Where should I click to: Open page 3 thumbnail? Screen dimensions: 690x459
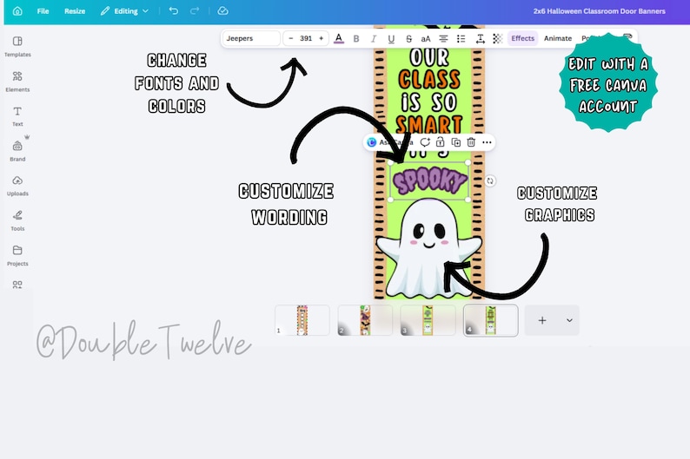428,320
